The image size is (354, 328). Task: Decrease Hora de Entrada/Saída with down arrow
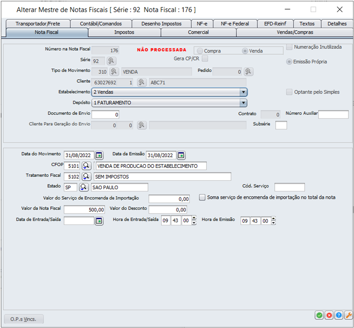click(194, 223)
